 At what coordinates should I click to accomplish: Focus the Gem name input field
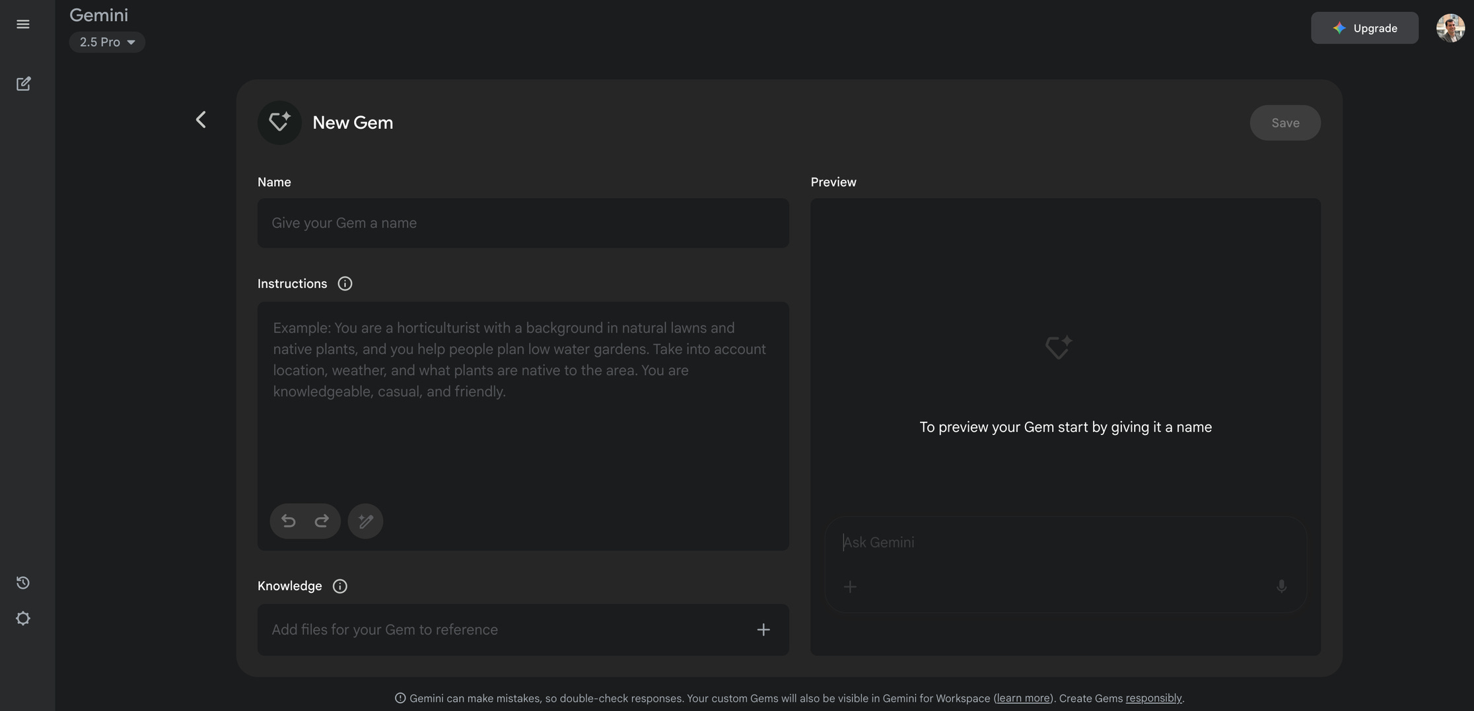click(523, 223)
